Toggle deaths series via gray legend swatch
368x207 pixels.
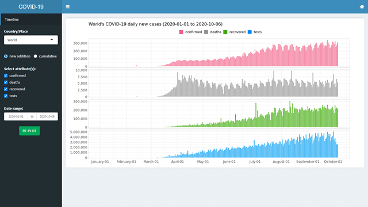[x=206, y=32]
